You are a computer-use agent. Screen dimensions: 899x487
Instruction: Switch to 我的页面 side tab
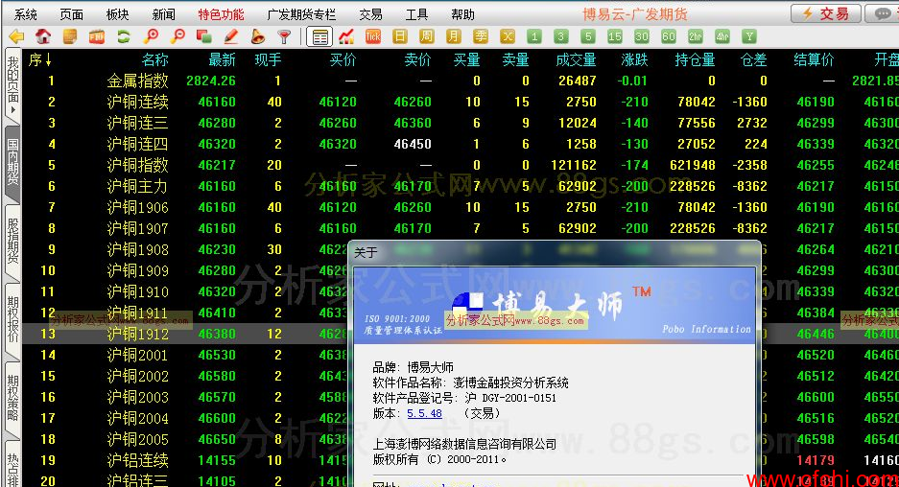pos(12,84)
